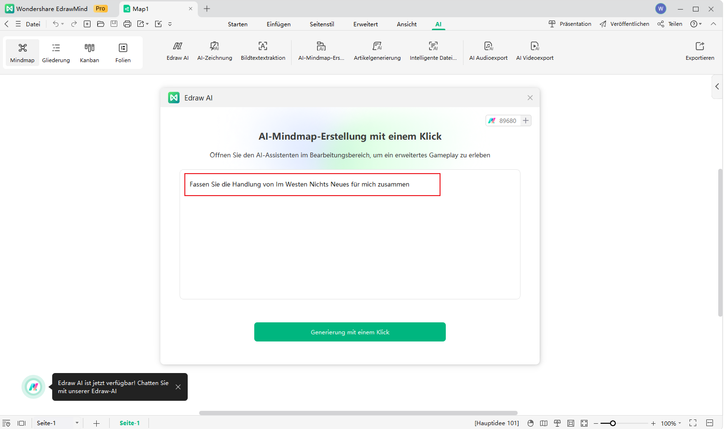This screenshot has width=724, height=429.
Task: Open Intelligente Datei analysis tool
Action: click(x=433, y=51)
